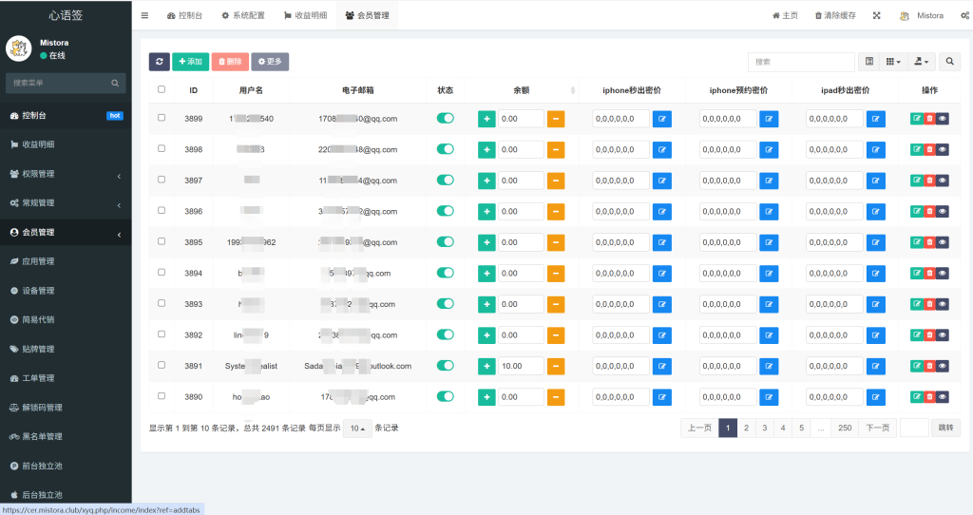Click orange minus balance button for ID 3894
Screen dimensions: 973x515
click(x=556, y=273)
